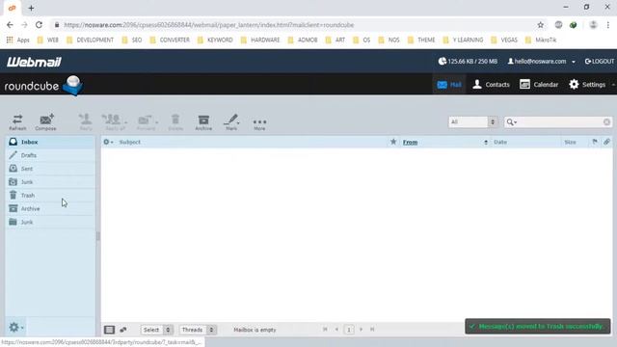Open the Threads dropdown in footer
This screenshot has height=347, width=617.
coord(197,330)
